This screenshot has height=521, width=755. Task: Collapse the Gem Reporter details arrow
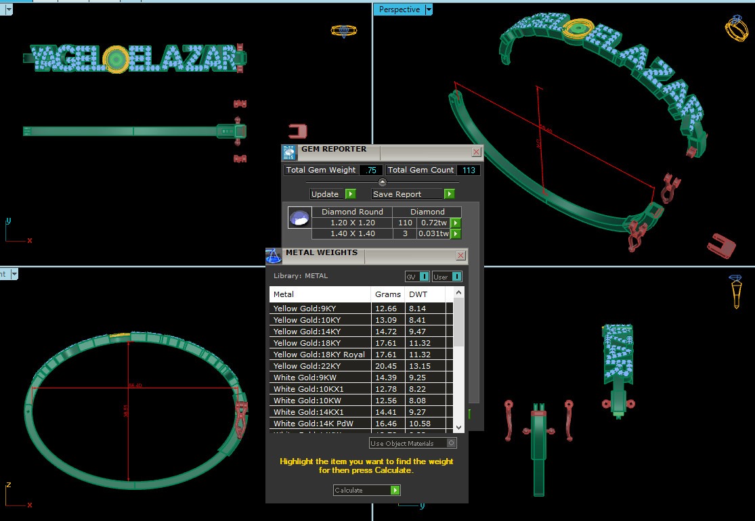(x=382, y=182)
